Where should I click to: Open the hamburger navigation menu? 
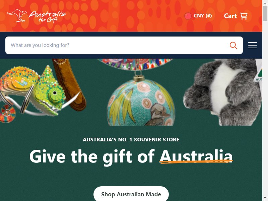click(253, 45)
